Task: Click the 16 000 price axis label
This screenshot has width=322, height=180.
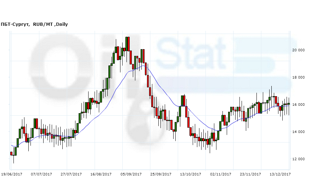Action: (298, 105)
